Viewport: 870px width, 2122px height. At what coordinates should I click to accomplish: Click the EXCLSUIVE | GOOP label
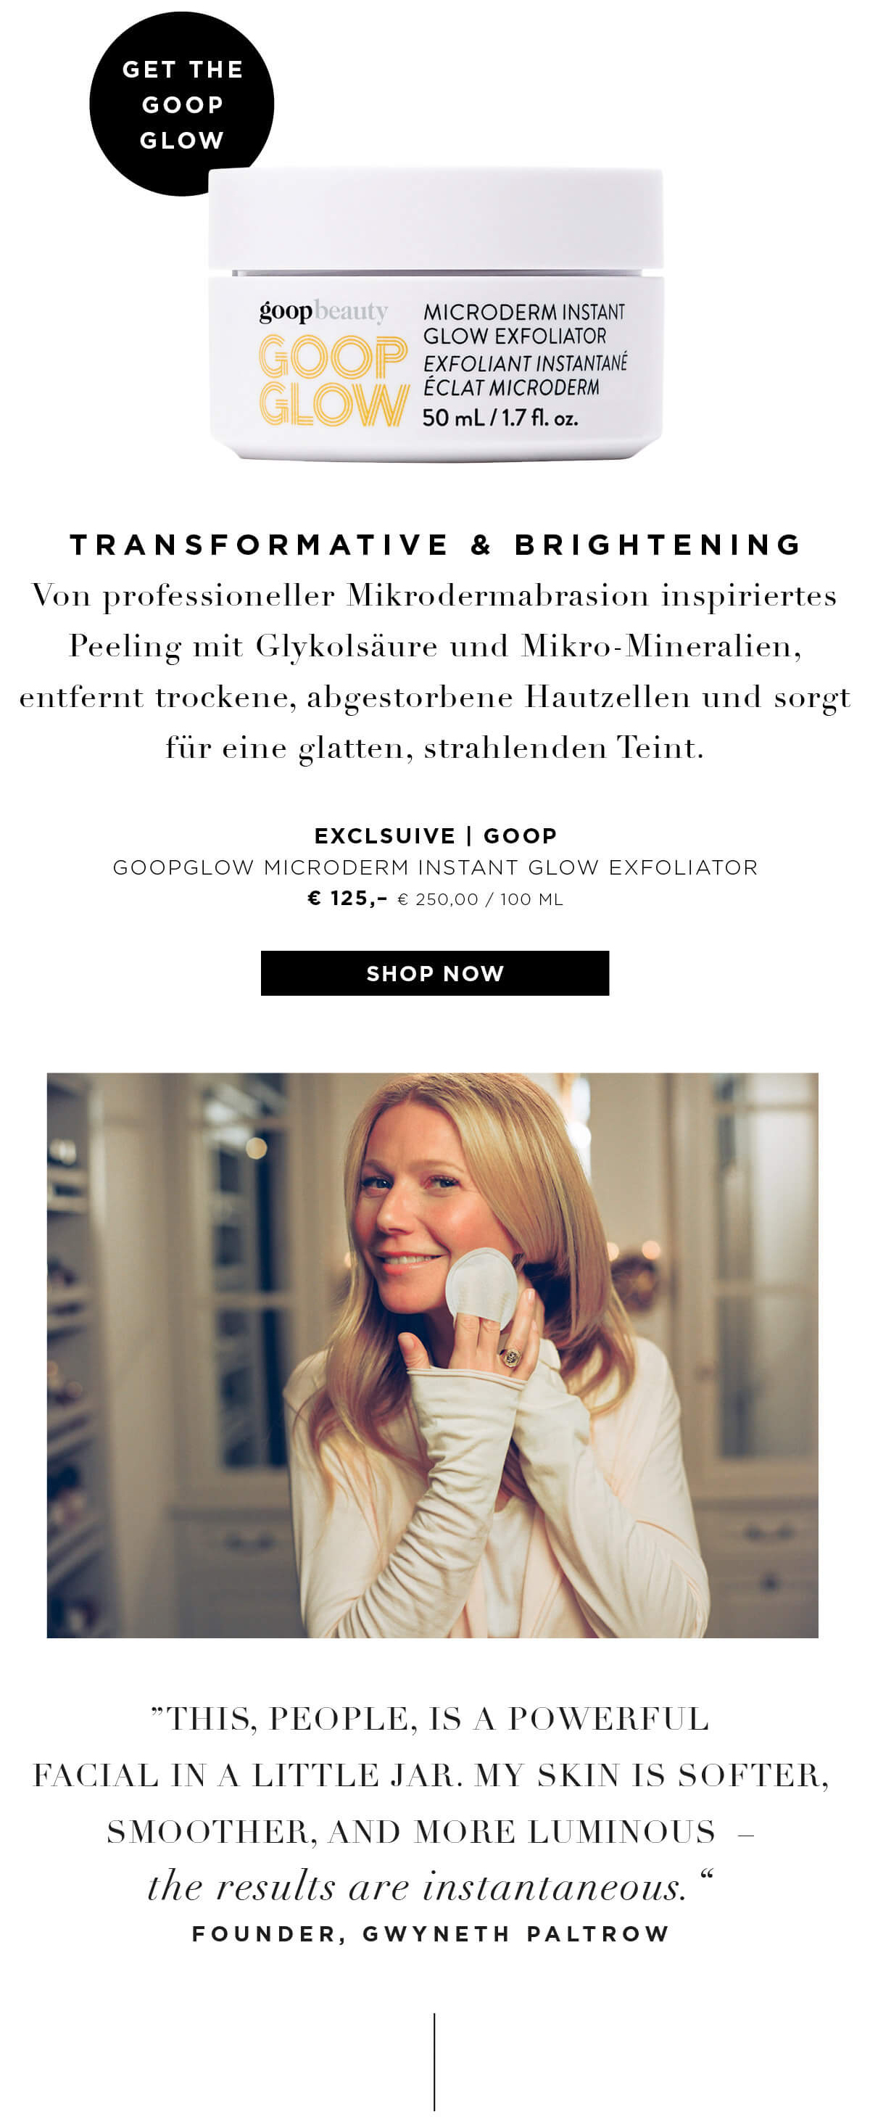click(435, 835)
